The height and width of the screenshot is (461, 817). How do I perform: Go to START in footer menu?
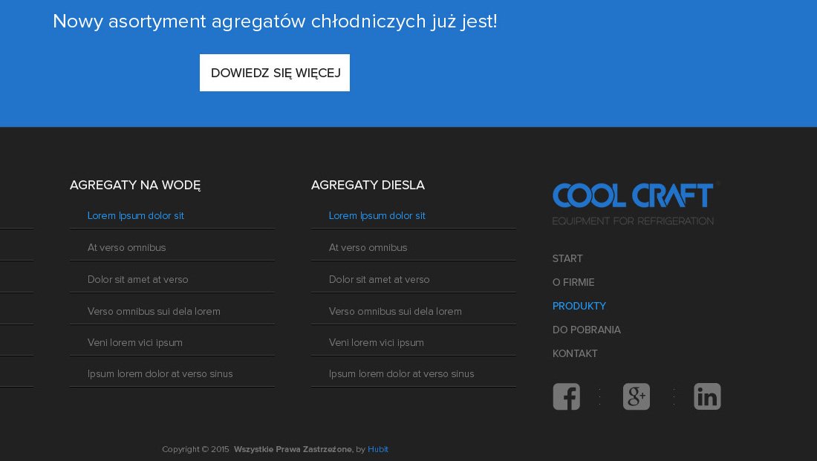(567, 259)
